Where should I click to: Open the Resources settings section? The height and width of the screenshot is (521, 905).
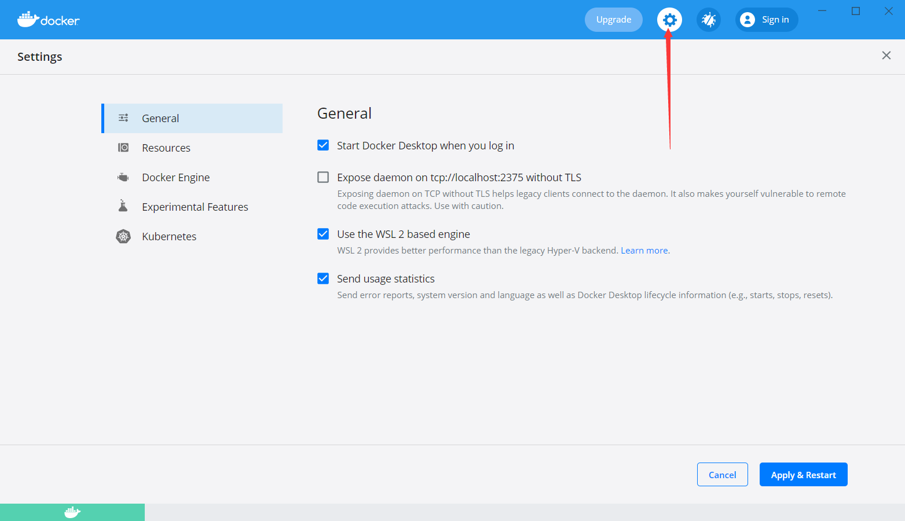[x=192, y=148]
